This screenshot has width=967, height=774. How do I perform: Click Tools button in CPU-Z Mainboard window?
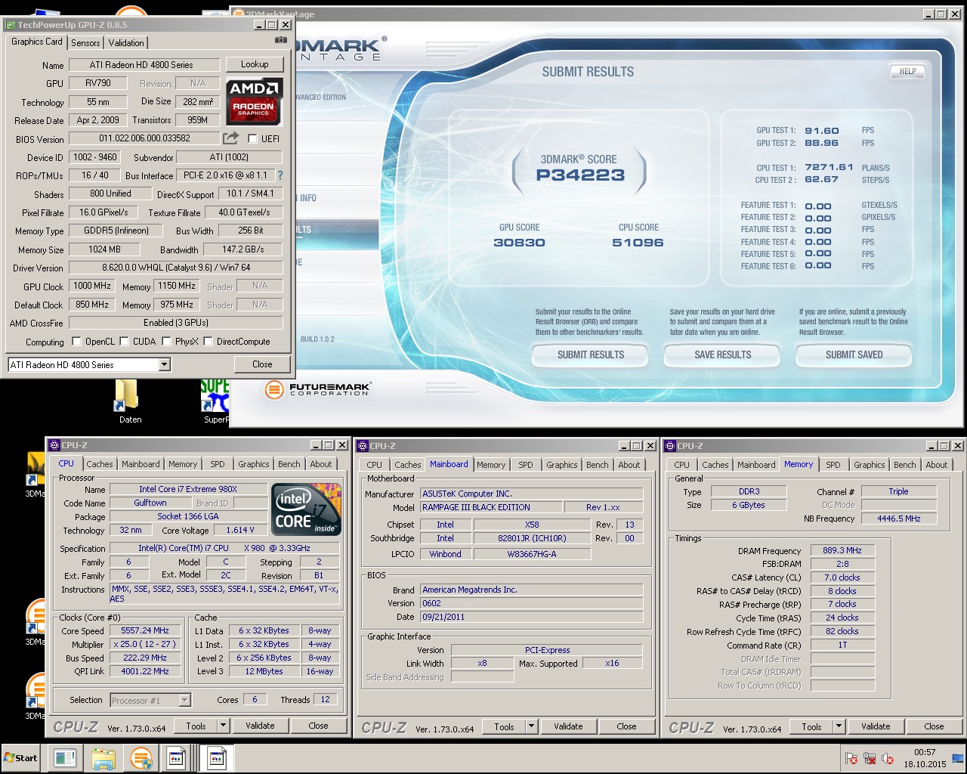504,726
